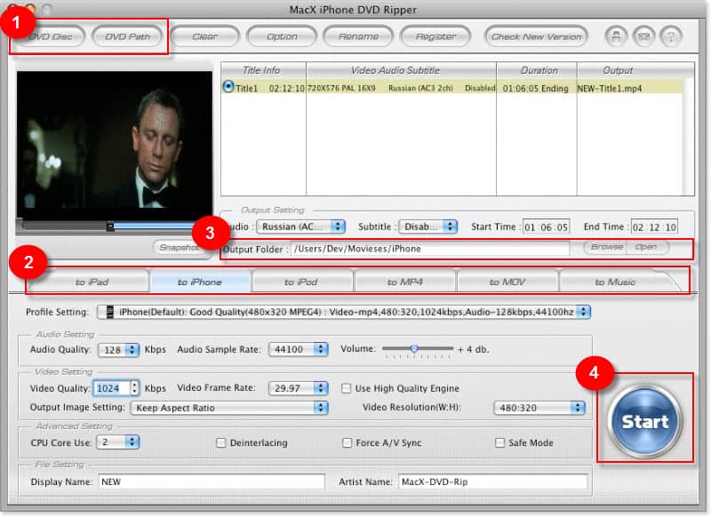Switch to the 'to MP4' tab
This screenshot has height=517, width=711.
click(405, 280)
